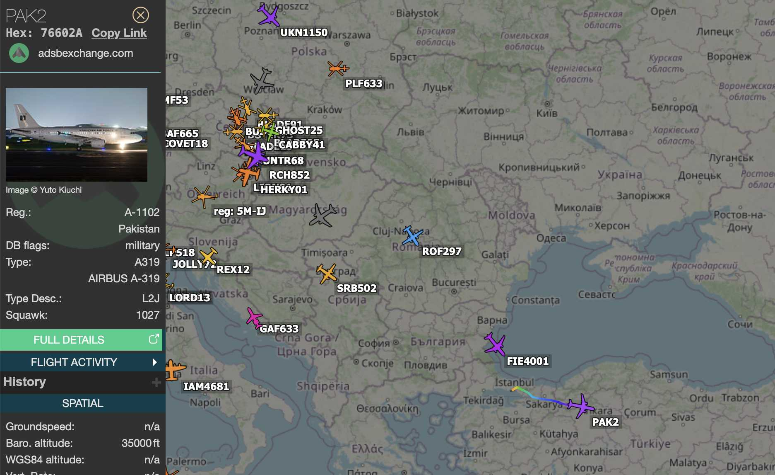Open FULL DETAILS button

point(69,340)
